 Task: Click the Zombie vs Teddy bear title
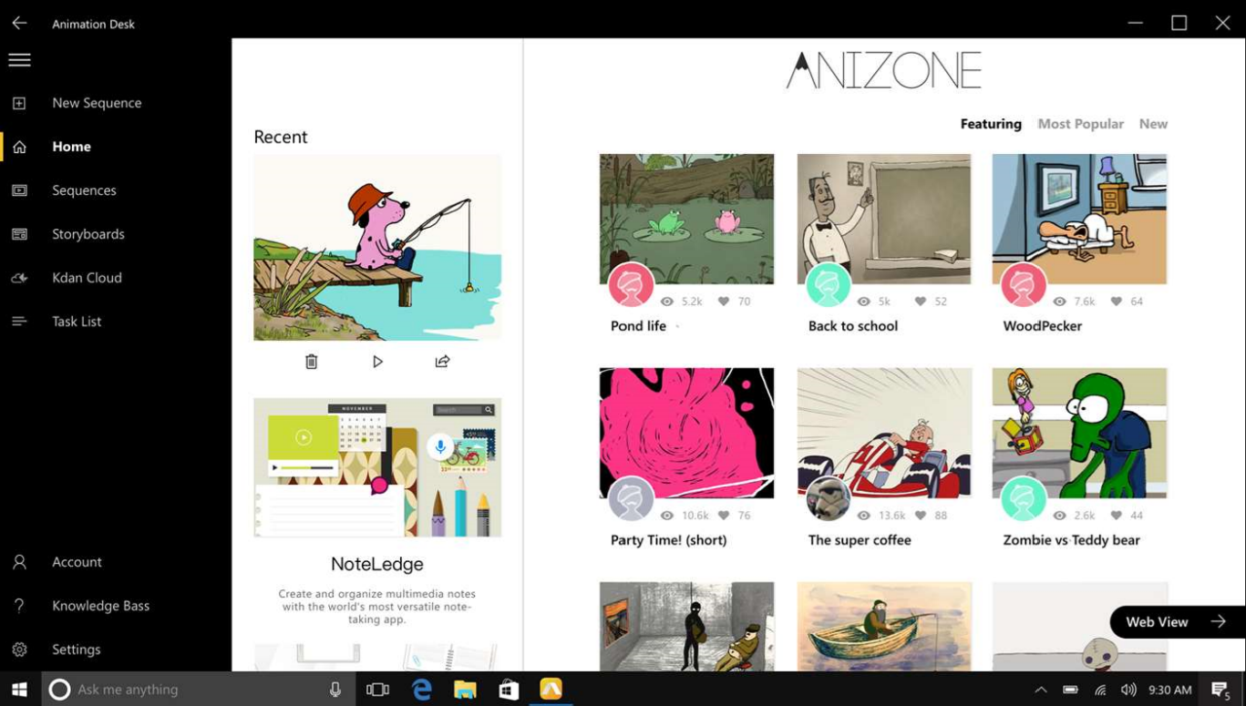(1071, 540)
